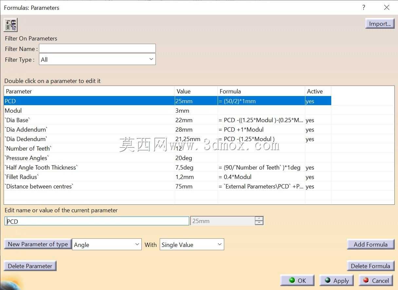This screenshot has width=398, height=290.
Task: Click the 75mm distance value
Action: click(x=184, y=186)
